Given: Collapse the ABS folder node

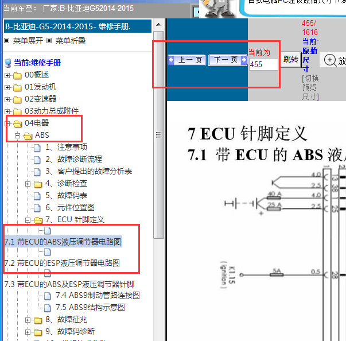Looking at the screenshot, I should [17, 135].
